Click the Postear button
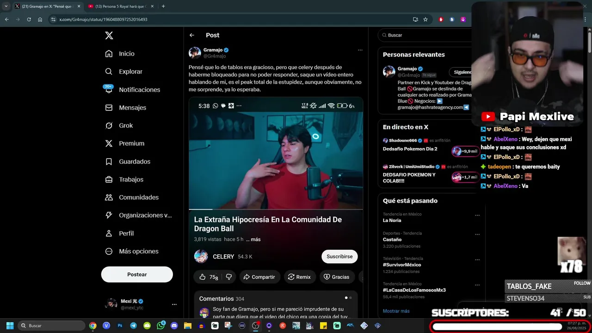Screen dimensions: 592x333 137,274
